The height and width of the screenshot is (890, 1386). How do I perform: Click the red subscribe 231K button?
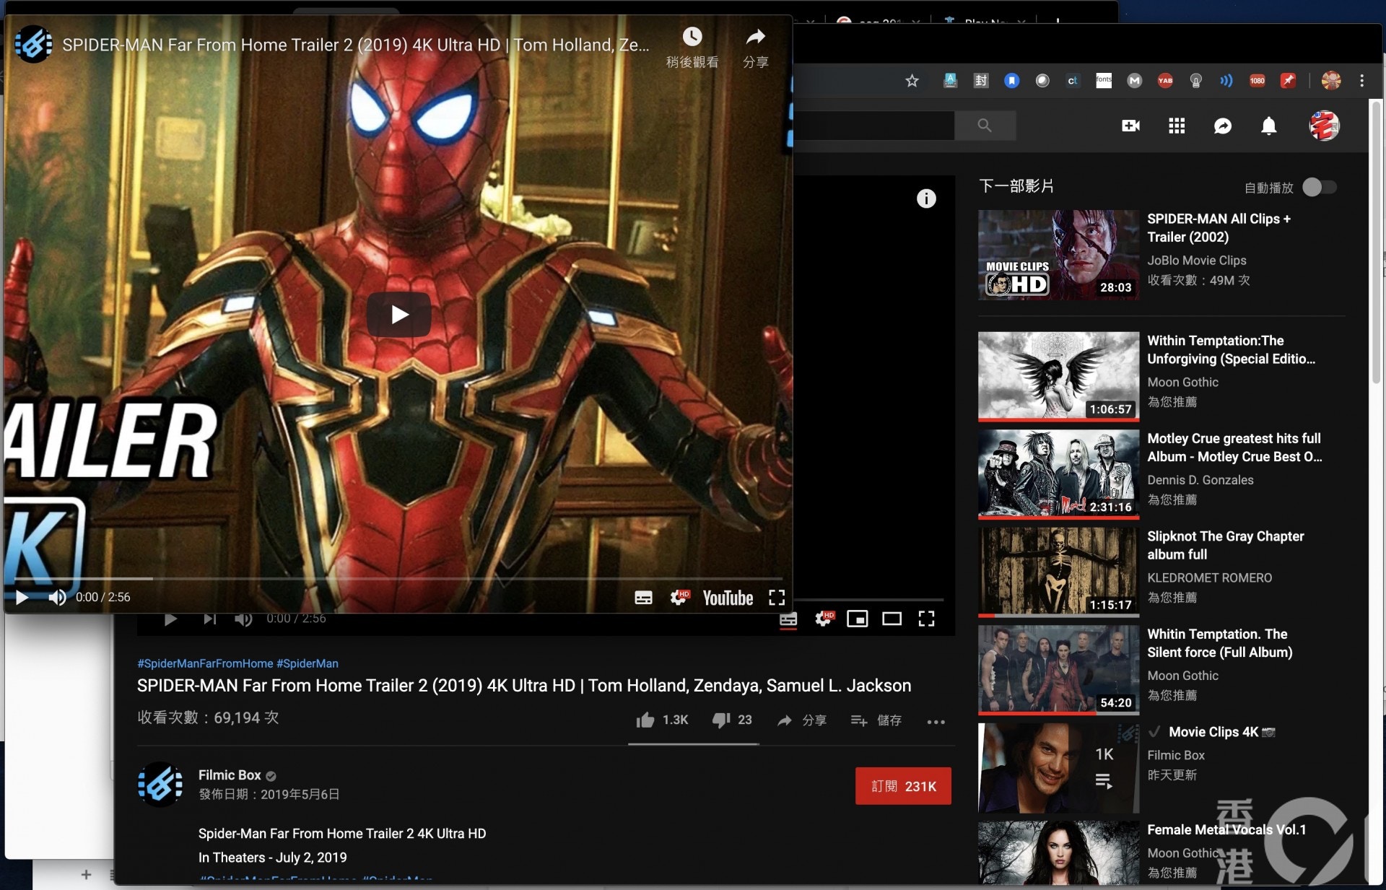click(903, 786)
